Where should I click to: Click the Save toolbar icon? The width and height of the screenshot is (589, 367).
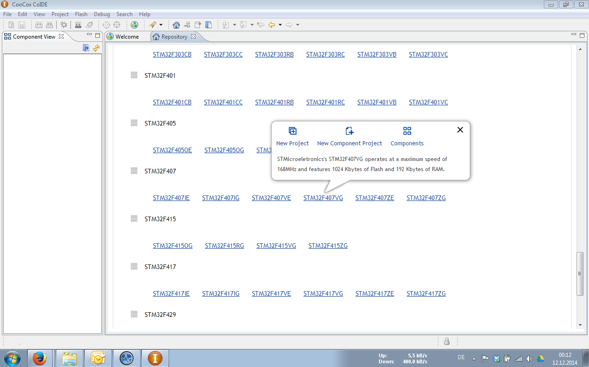[22, 25]
